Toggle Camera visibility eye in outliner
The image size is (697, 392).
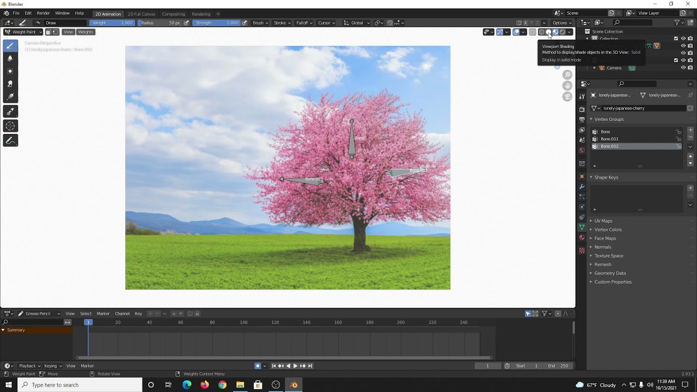pyautogui.click(x=683, y=68)
